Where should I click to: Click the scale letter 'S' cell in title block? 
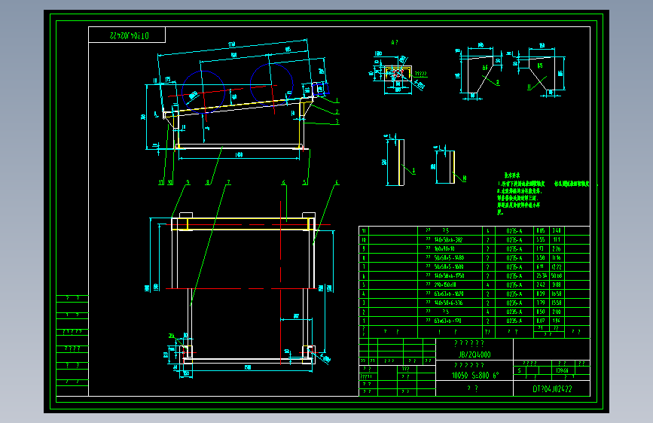click(x=520, y=370)
